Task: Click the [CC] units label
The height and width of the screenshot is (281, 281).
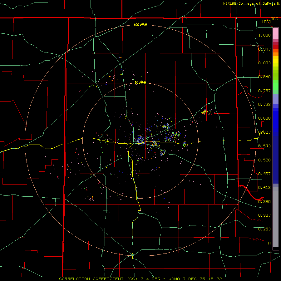Action: [x=267, y=22]
